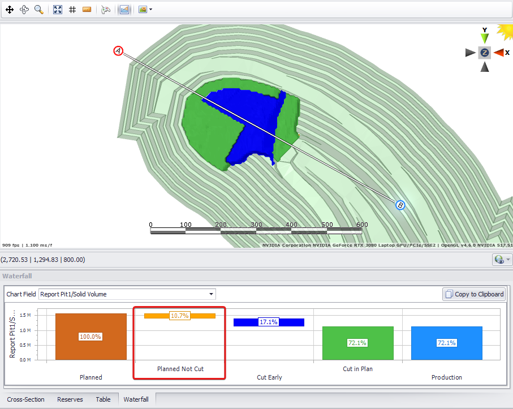Viewport: 513px width, 409px height.
Task: Activate the 3D rotate view tool
Action: [x=24, y=10]
